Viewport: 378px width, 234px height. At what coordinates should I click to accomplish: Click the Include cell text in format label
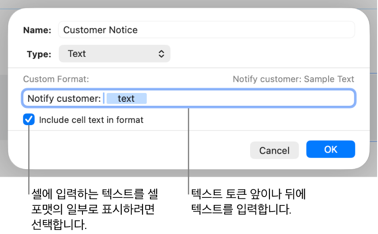pos(91,120)
